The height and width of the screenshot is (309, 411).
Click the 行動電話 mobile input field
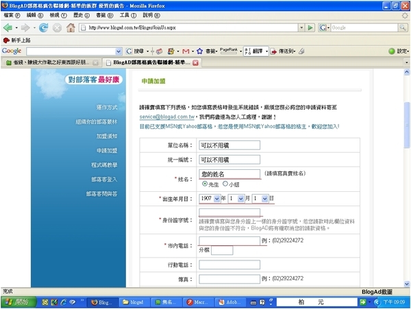point(229,264)
